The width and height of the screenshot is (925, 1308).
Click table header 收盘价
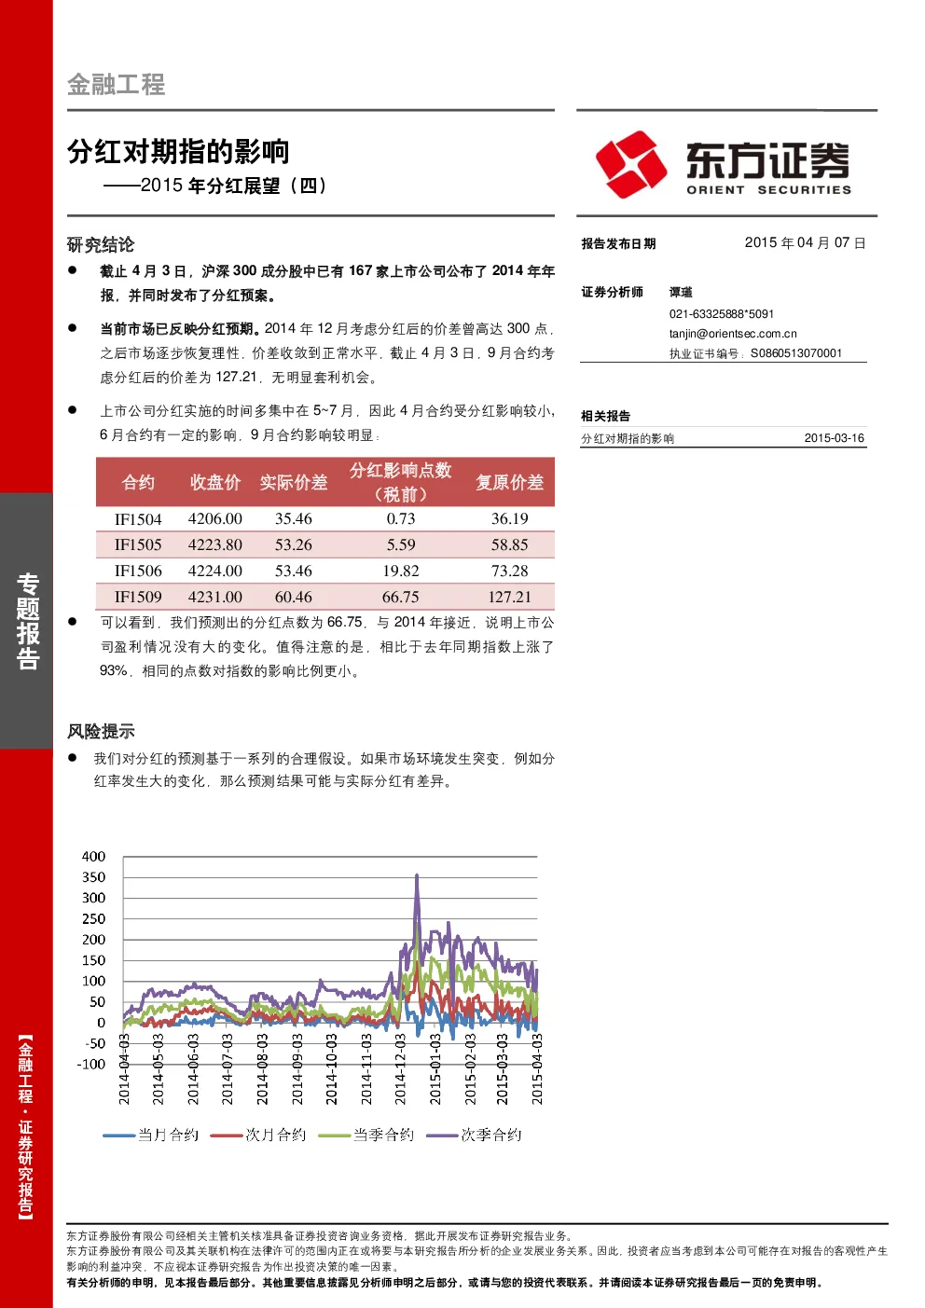pyautogui.click(x=215, y=482)
